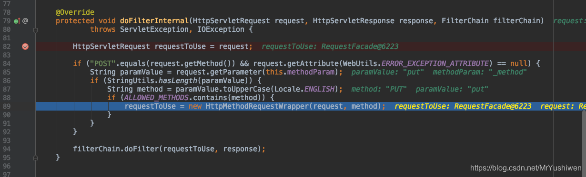Click the protected keyword
This screenshot has width=586, height=177.
click(x=75, y=20)
